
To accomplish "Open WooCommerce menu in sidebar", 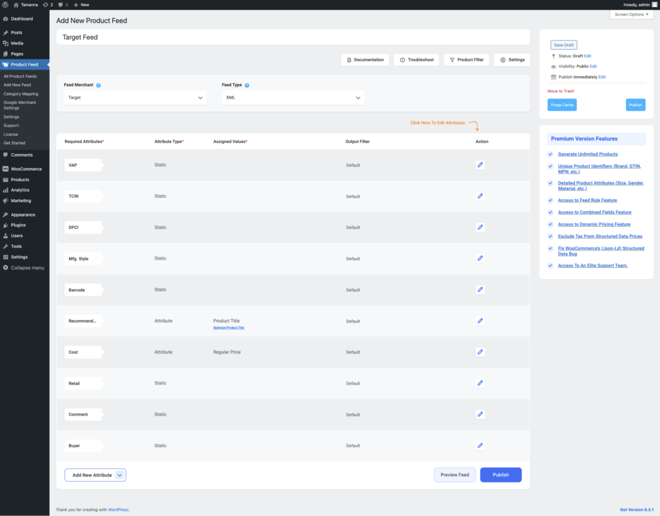I will click(x=24, y=169).
